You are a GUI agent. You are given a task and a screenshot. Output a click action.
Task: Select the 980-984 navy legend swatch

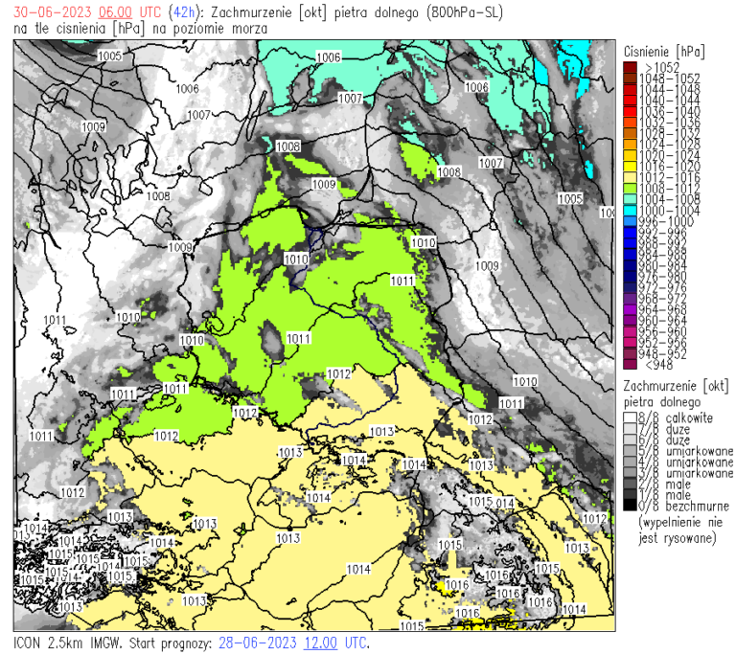(630, 265)
